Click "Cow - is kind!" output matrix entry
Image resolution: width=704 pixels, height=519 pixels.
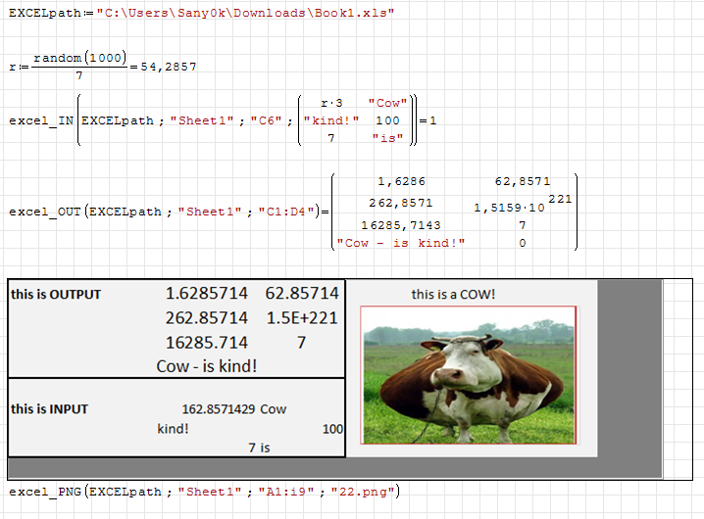pos(401,243)
